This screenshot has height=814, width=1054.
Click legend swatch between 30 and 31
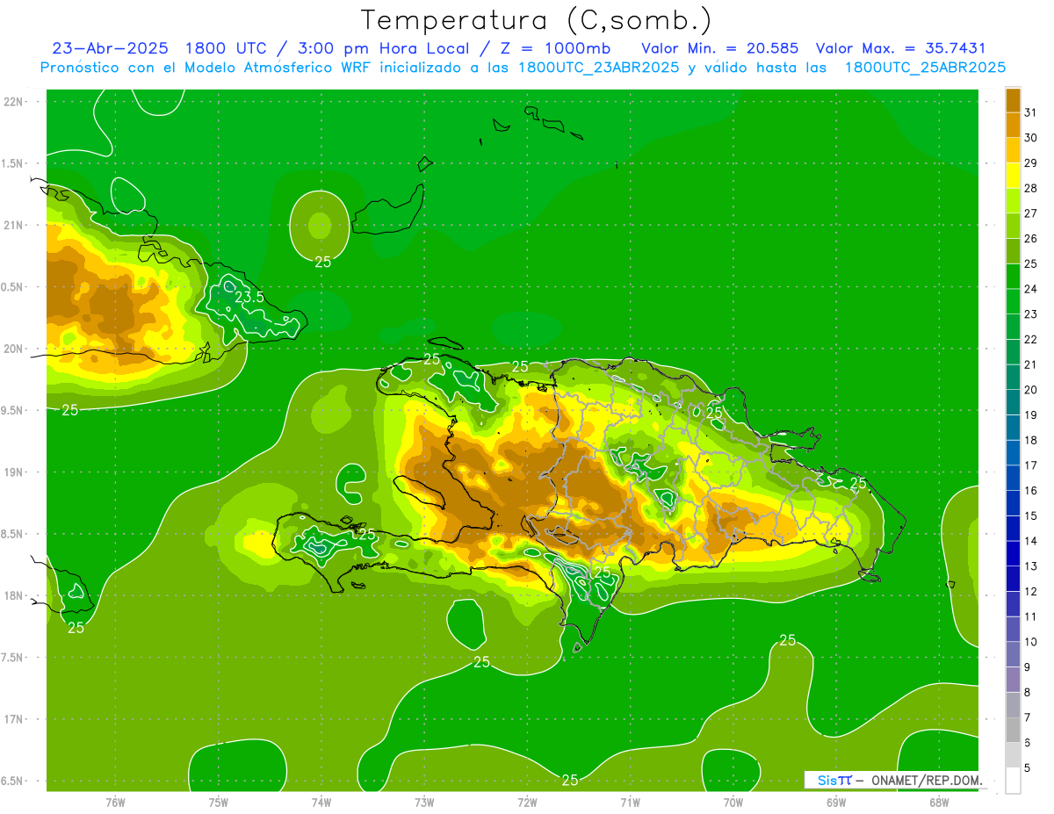point(1013,126)
